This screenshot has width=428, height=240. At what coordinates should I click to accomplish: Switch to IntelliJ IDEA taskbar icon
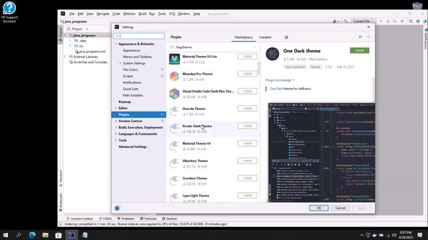tap(72, 235)
